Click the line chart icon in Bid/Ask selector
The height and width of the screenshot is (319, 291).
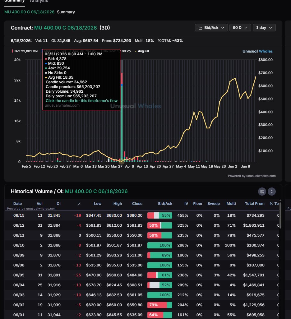pos(200,28)
